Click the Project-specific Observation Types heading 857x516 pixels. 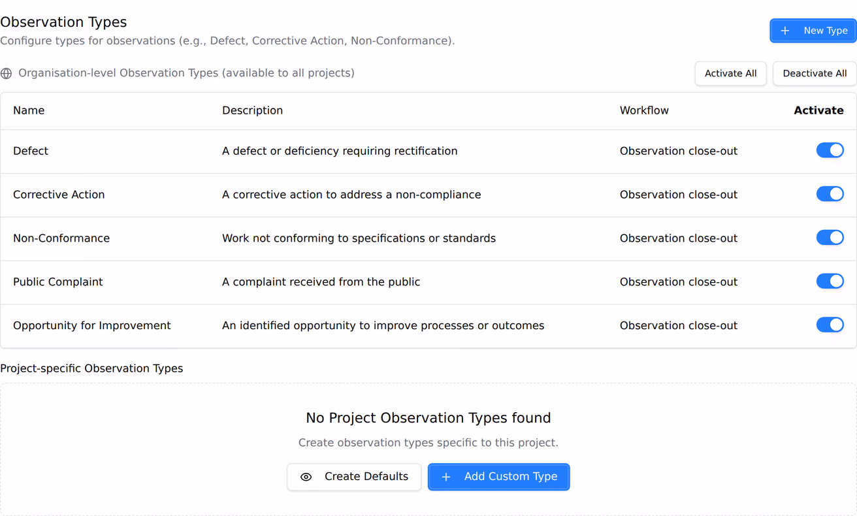91,368
